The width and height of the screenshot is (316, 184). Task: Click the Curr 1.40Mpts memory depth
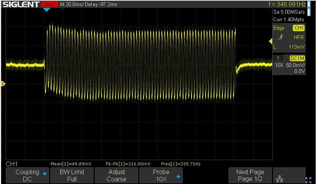[288, 19]
